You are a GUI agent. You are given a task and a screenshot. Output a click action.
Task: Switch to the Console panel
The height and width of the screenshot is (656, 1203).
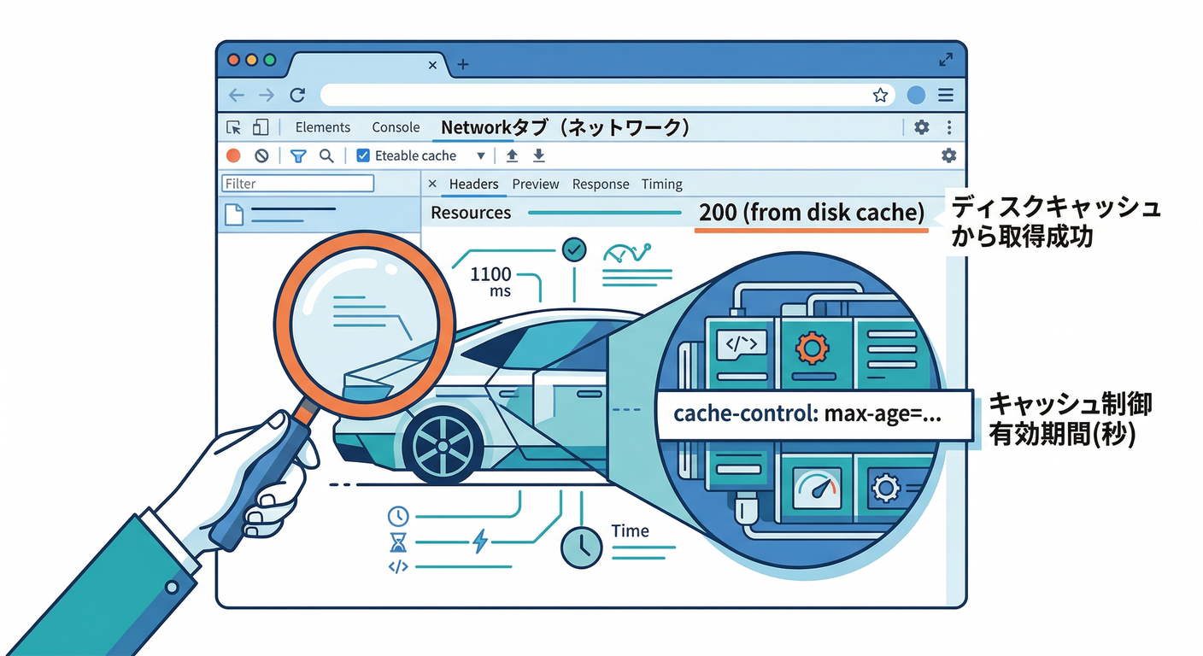(396, 126)
